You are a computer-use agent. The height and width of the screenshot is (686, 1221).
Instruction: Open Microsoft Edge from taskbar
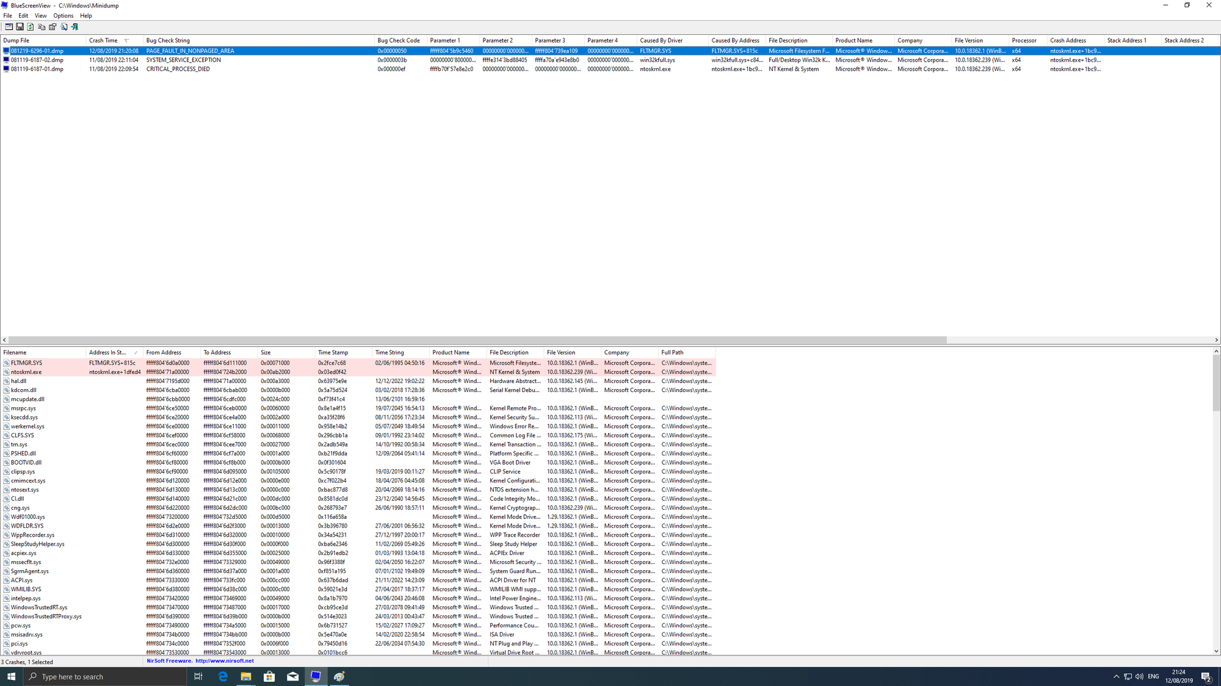click(223, 676)
